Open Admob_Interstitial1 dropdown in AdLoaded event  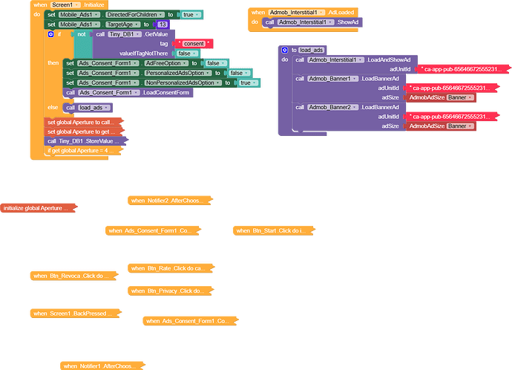(297, 13)
